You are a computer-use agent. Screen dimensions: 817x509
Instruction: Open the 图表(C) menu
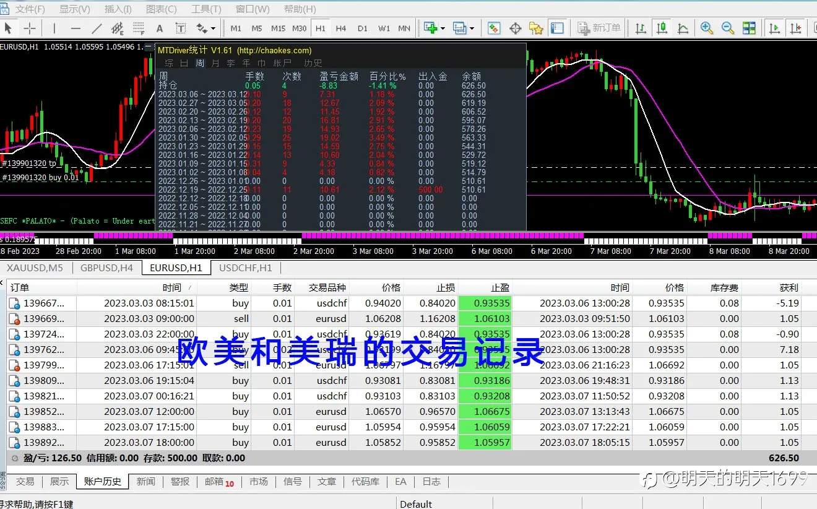tap(161, 9)
